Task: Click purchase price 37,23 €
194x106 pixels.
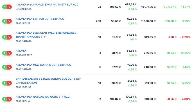Action: [x=116, y=67]
